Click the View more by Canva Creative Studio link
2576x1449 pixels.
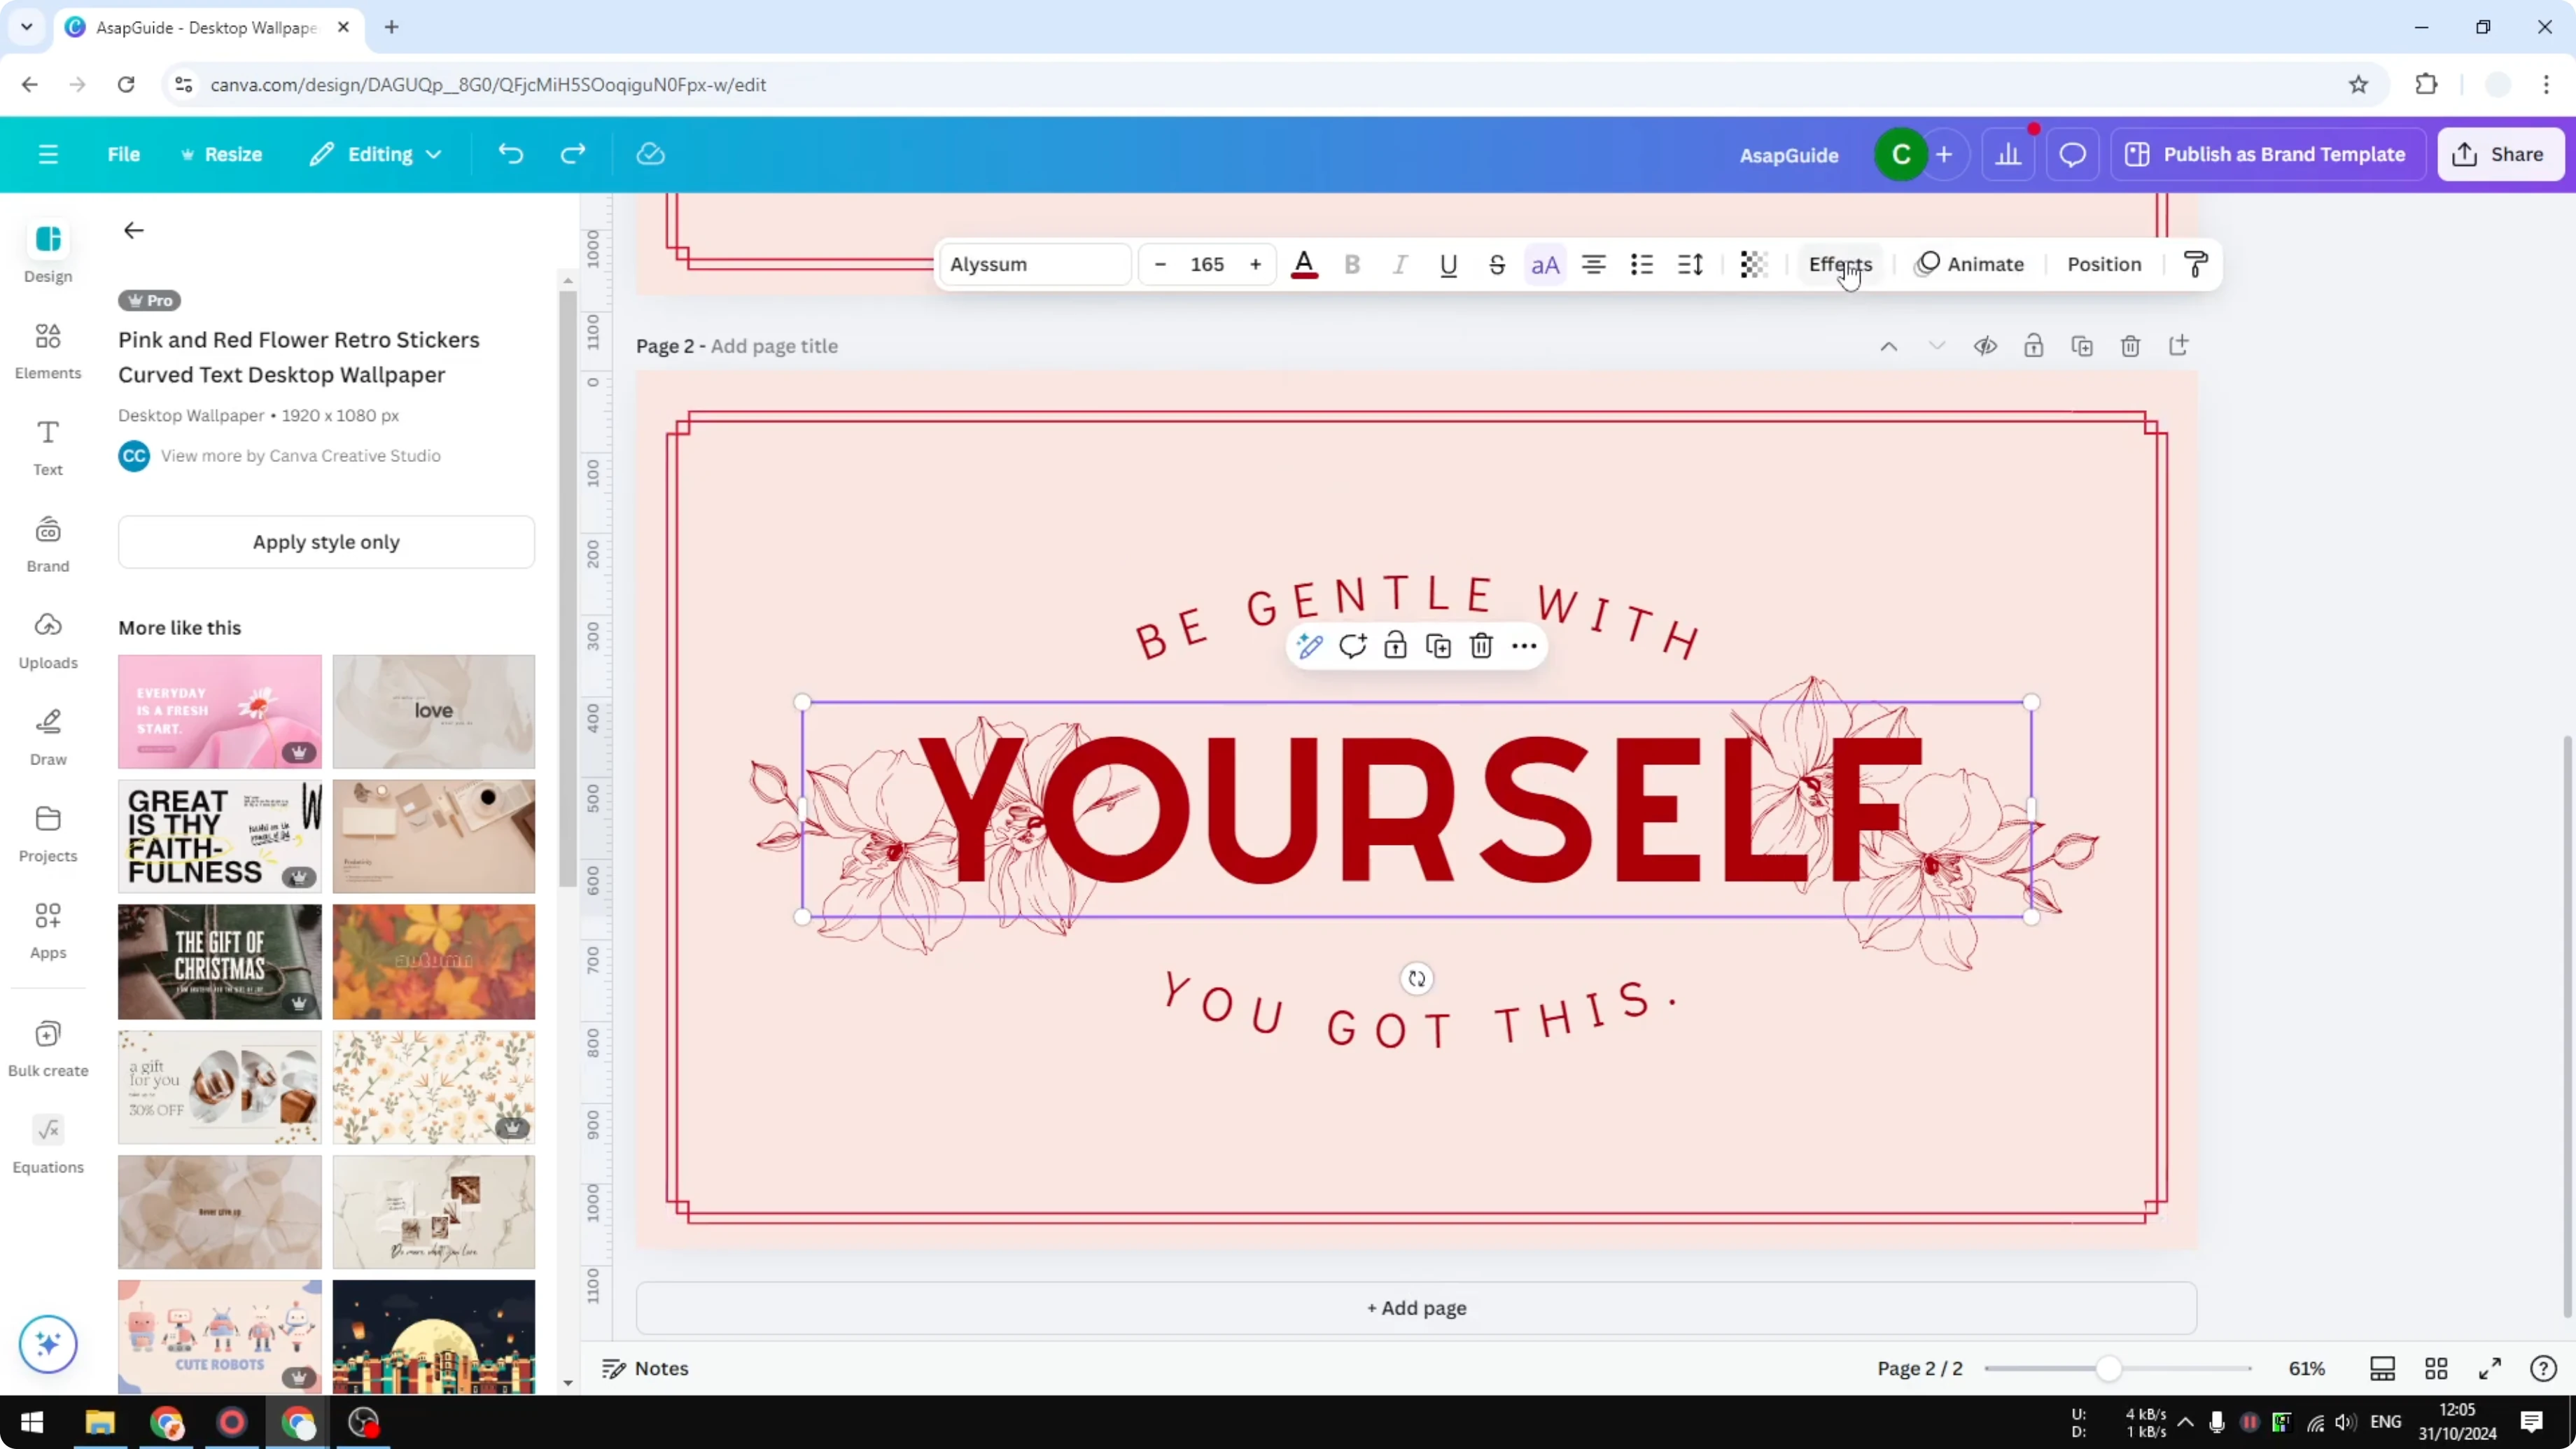point(301,455)
